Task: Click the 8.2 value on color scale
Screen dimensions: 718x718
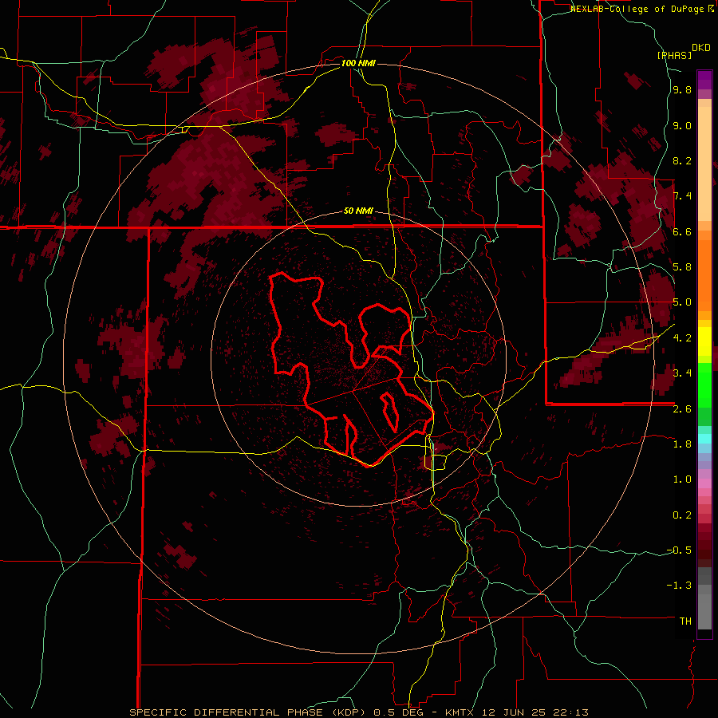Action: click(x=682, y=160)
